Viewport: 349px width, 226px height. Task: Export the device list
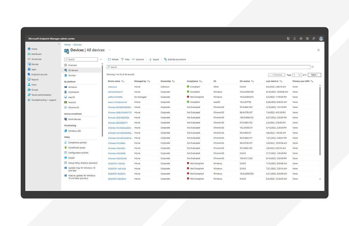[x=154, y=60]
